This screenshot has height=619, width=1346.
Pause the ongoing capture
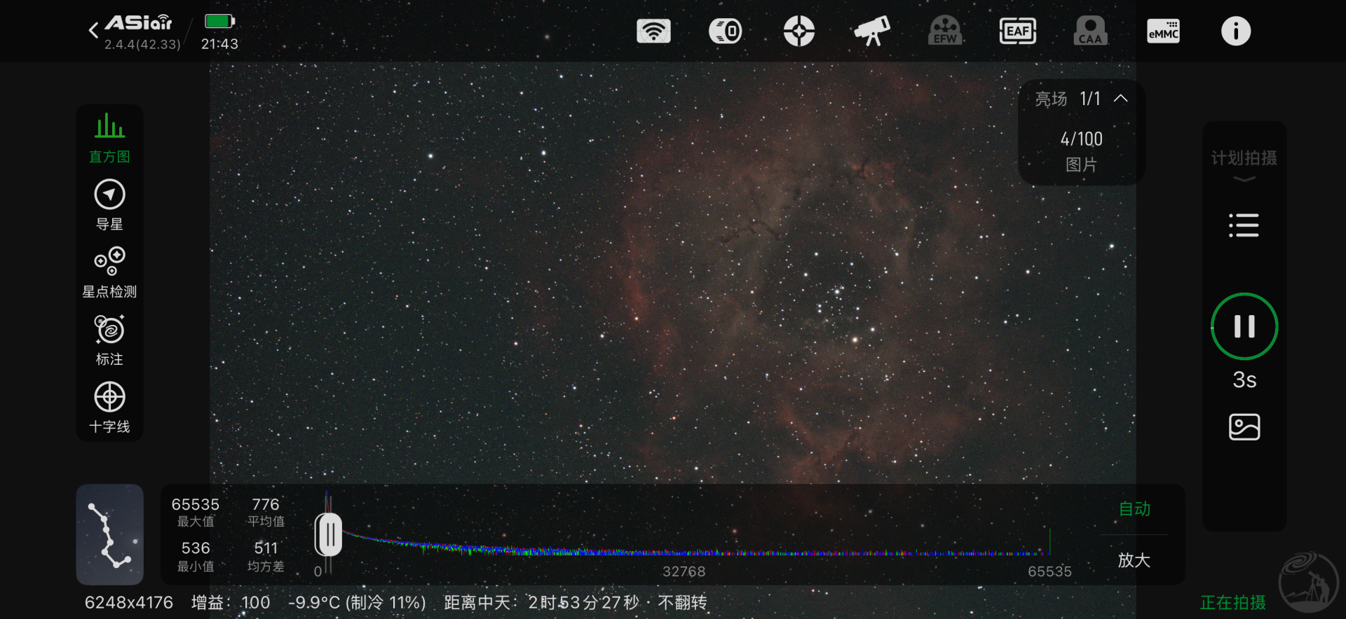[1244, 326]
